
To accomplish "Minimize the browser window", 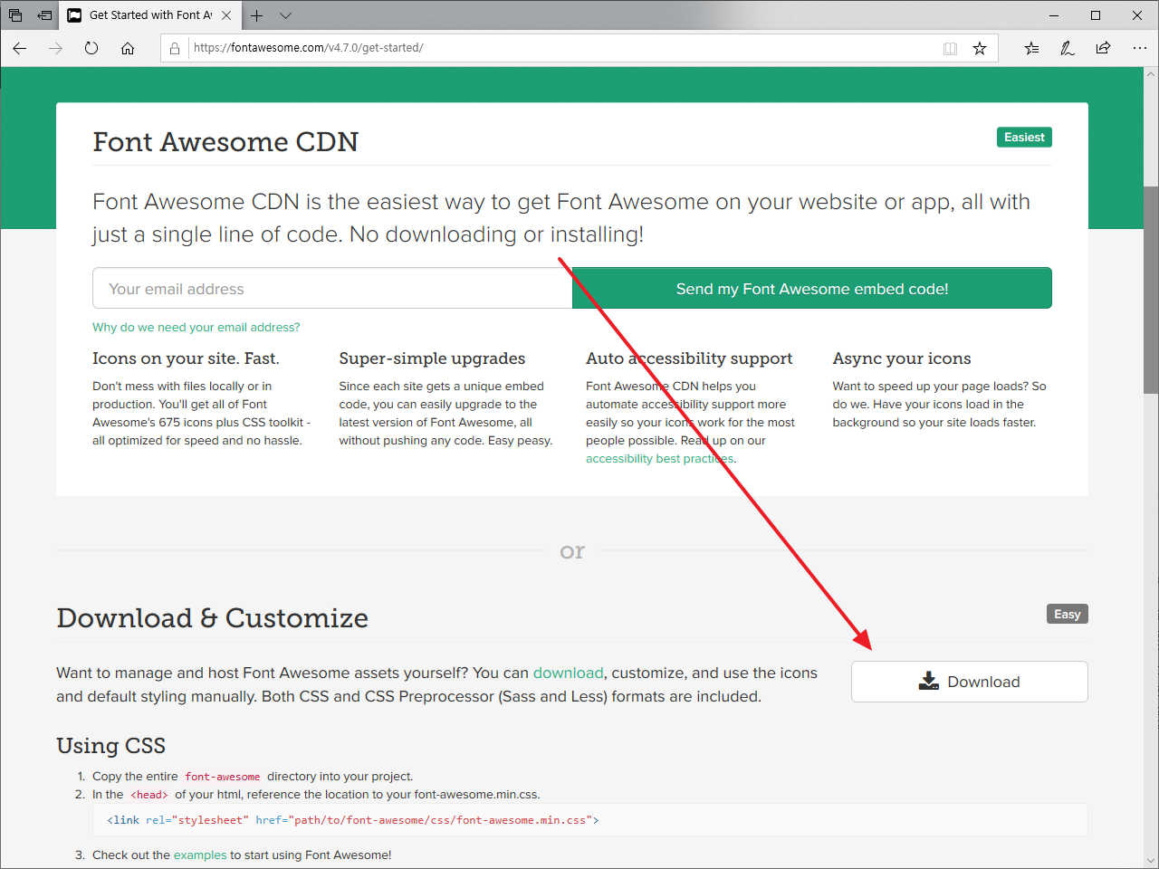I will click(1054, 15).
